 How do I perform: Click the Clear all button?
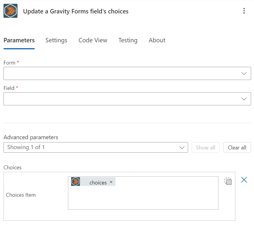click(x=237, y=147)
